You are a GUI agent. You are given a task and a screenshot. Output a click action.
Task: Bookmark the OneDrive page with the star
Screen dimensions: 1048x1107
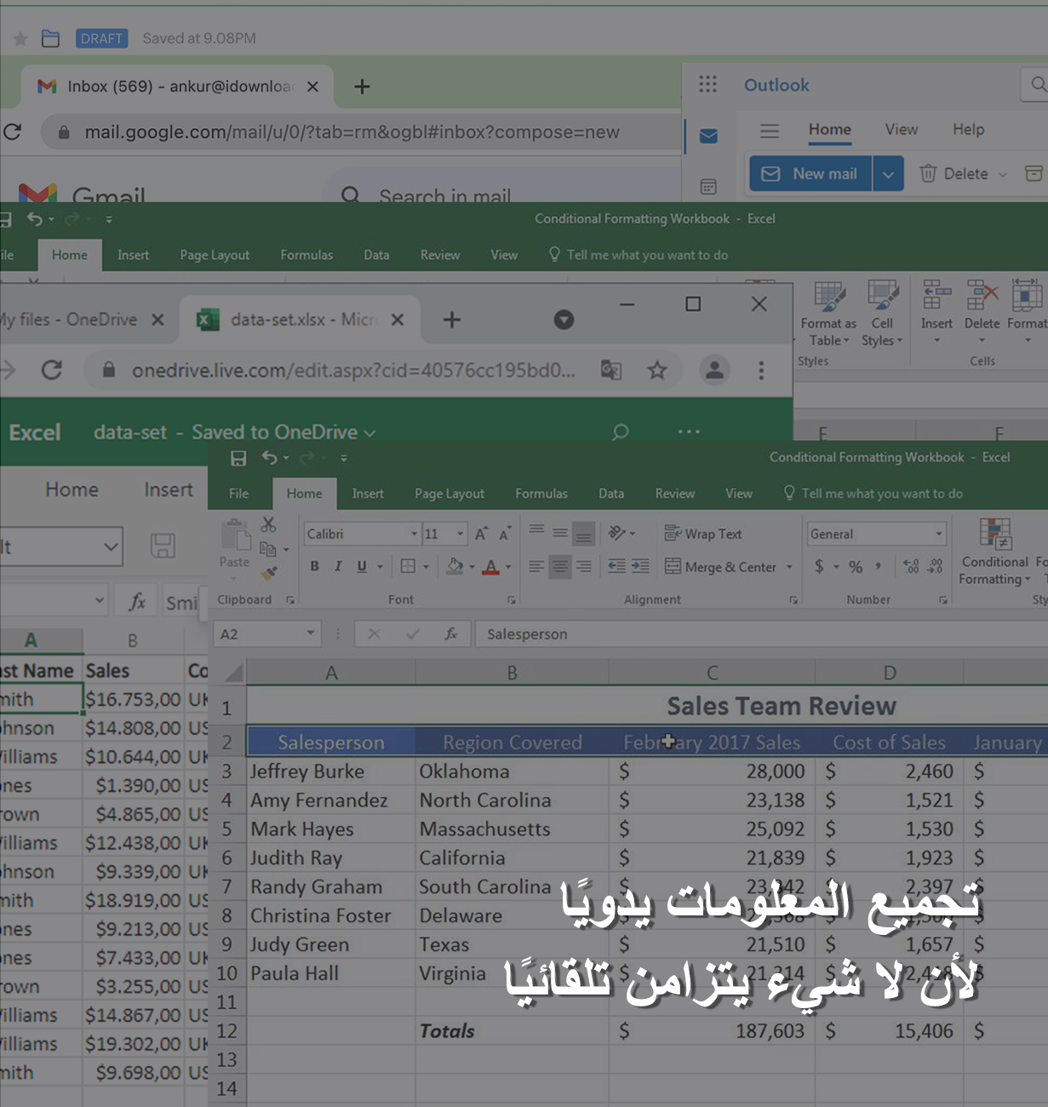(657, 370)
